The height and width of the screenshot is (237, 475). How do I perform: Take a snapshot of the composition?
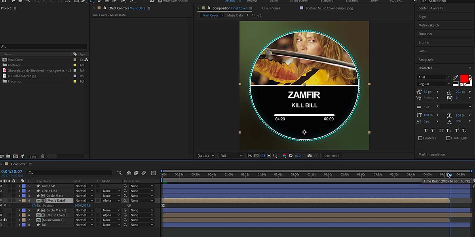(310, 156)
